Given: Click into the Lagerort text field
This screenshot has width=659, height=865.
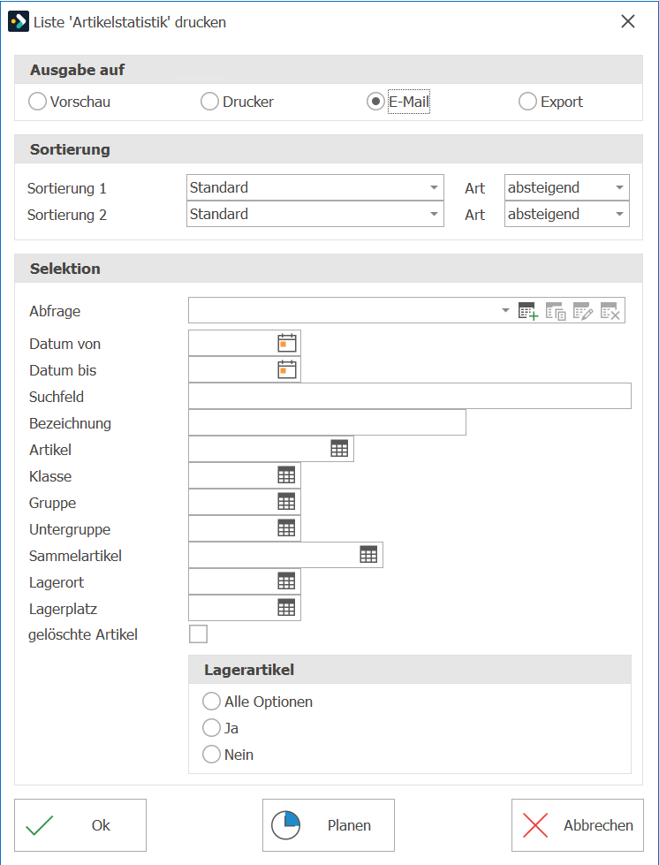Looking at the screenshot, I should pos(232,581).
